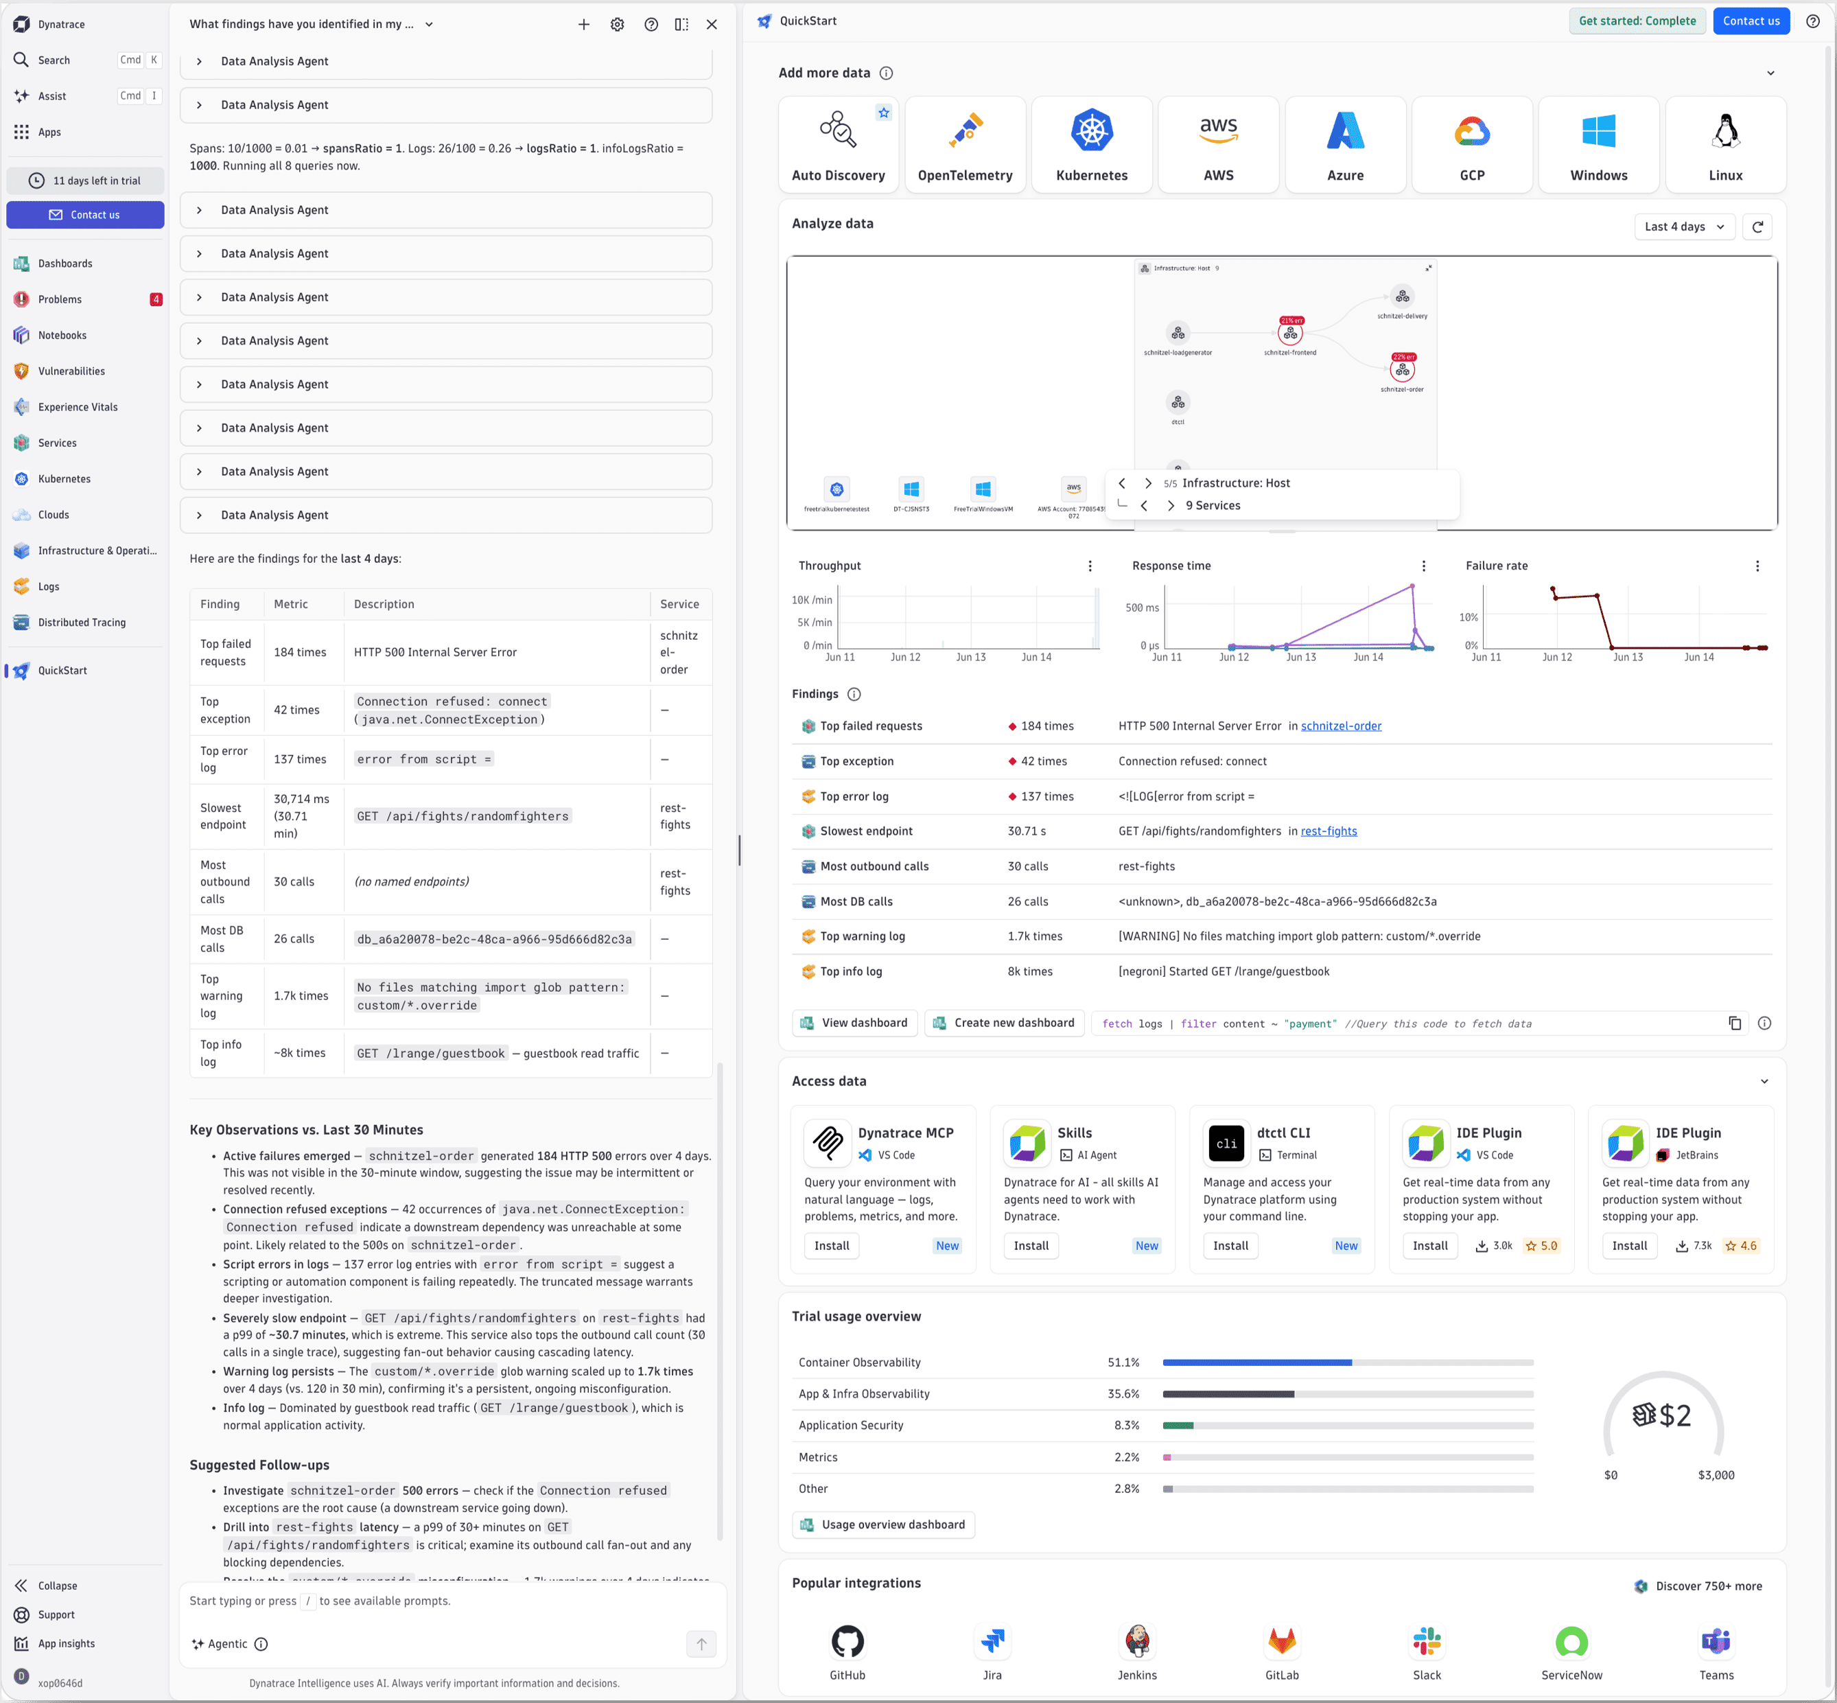
Task: Click the App & Infra Observability usage bar
Action: 1348,1394
